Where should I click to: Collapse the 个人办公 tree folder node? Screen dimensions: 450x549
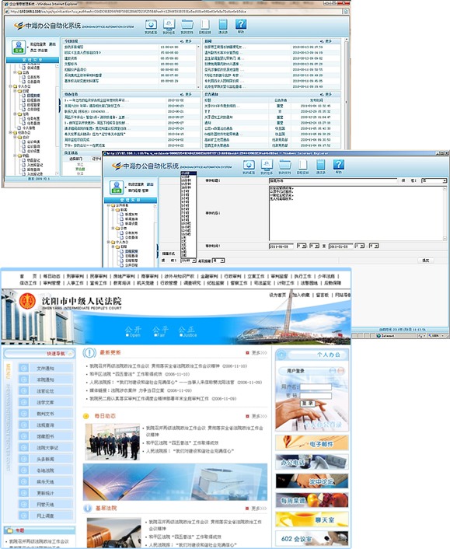11,86
